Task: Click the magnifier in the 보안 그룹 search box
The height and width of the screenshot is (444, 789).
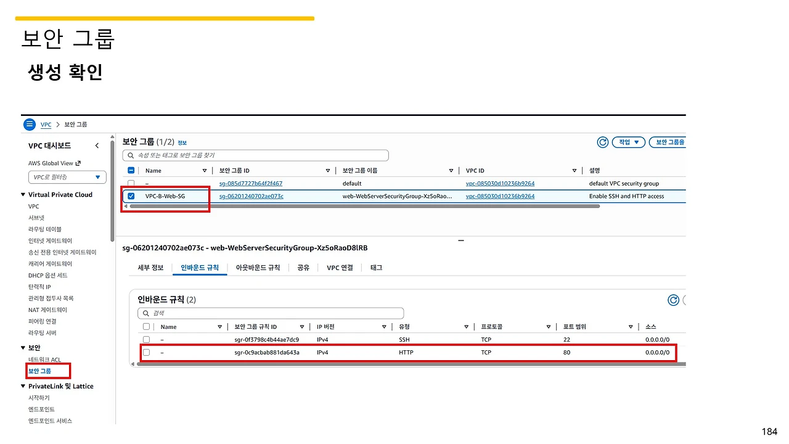Action: (x=131, y=155)
